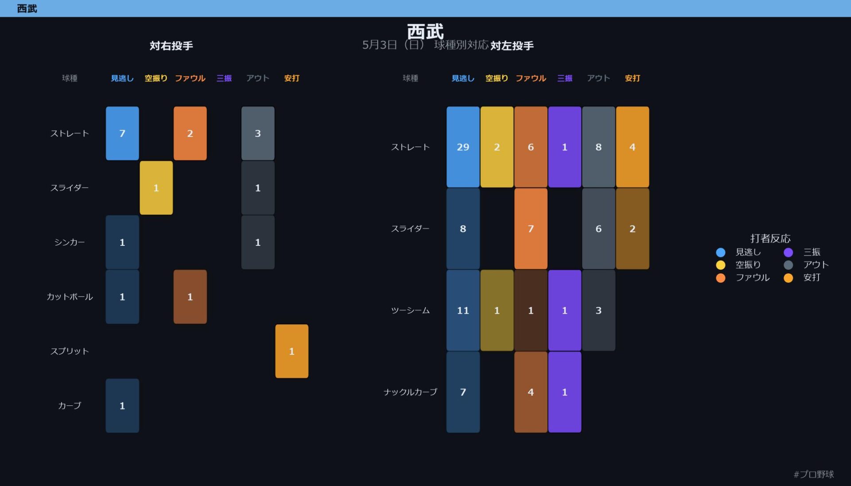Select the カットボール ファウル cell
The height and width of the screenshot is (486, 851).
pos(190,297)
